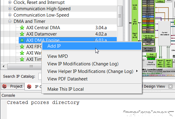This screenshot has width=175, height=119.
Task: Click the star icon beside AXI DMA Engine
Action: [22, 40]
